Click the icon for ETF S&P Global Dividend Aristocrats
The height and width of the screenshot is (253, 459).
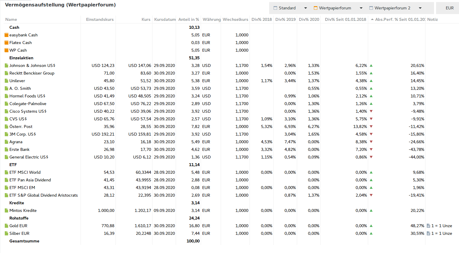pyautogui.click(x=6, y=195)
